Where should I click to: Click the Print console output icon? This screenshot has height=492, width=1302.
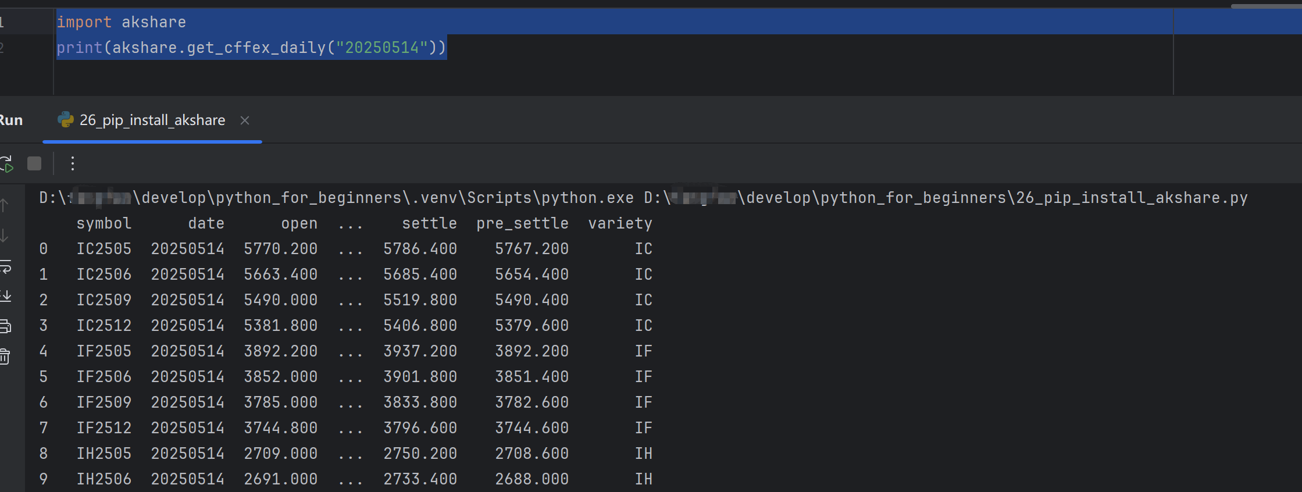pyautogui.click(x=5, y=326)
